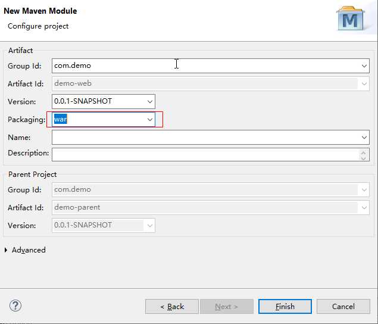This screenshot has height=324, width=378.
Task: Click the Back button
Action: [x=171, y=306]
